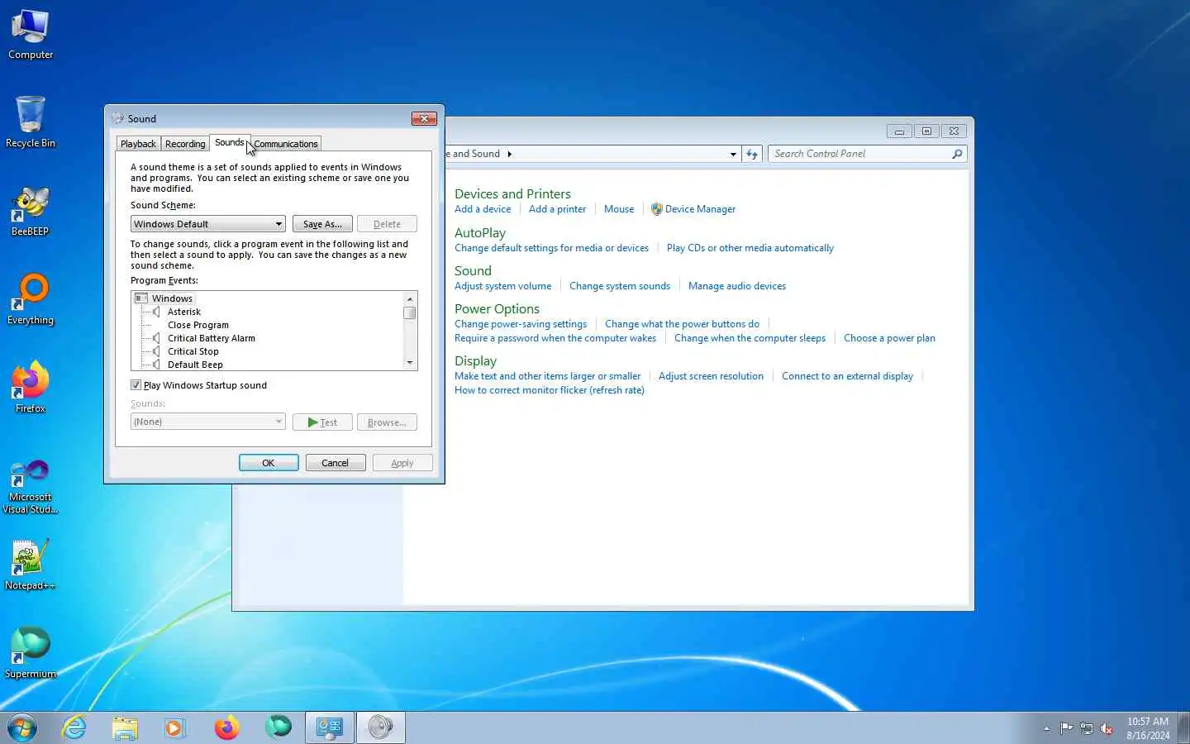
Task: Click the Test sound button
Action: (x=322, y=422)
